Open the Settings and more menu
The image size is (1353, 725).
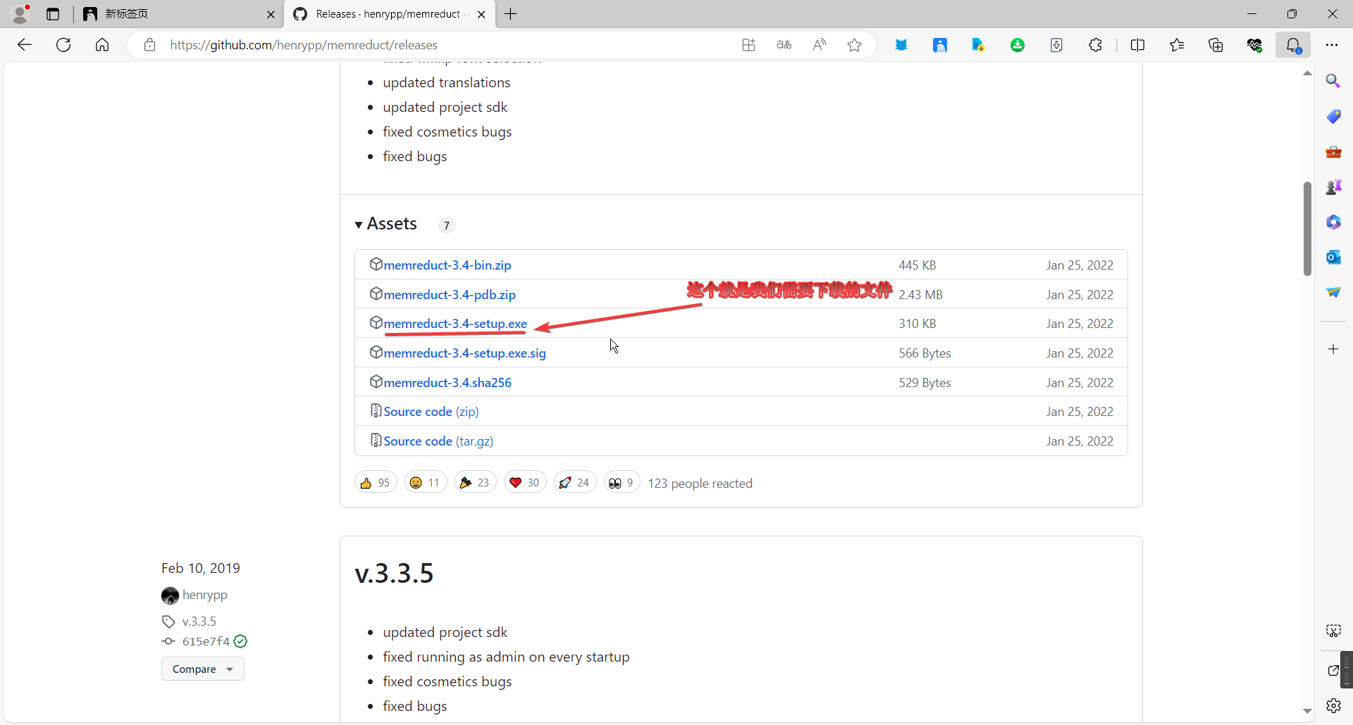1333,44
